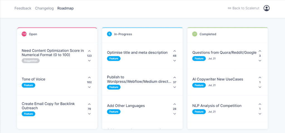Click Feature tag under Add Other Languages

[x=114, y=112]
